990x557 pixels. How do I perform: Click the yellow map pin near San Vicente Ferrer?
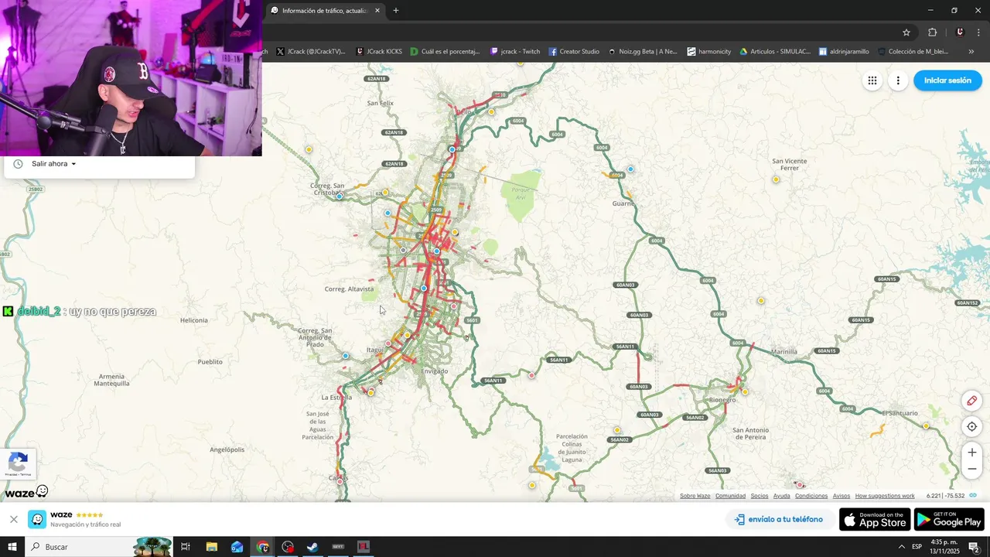[776, 179]
